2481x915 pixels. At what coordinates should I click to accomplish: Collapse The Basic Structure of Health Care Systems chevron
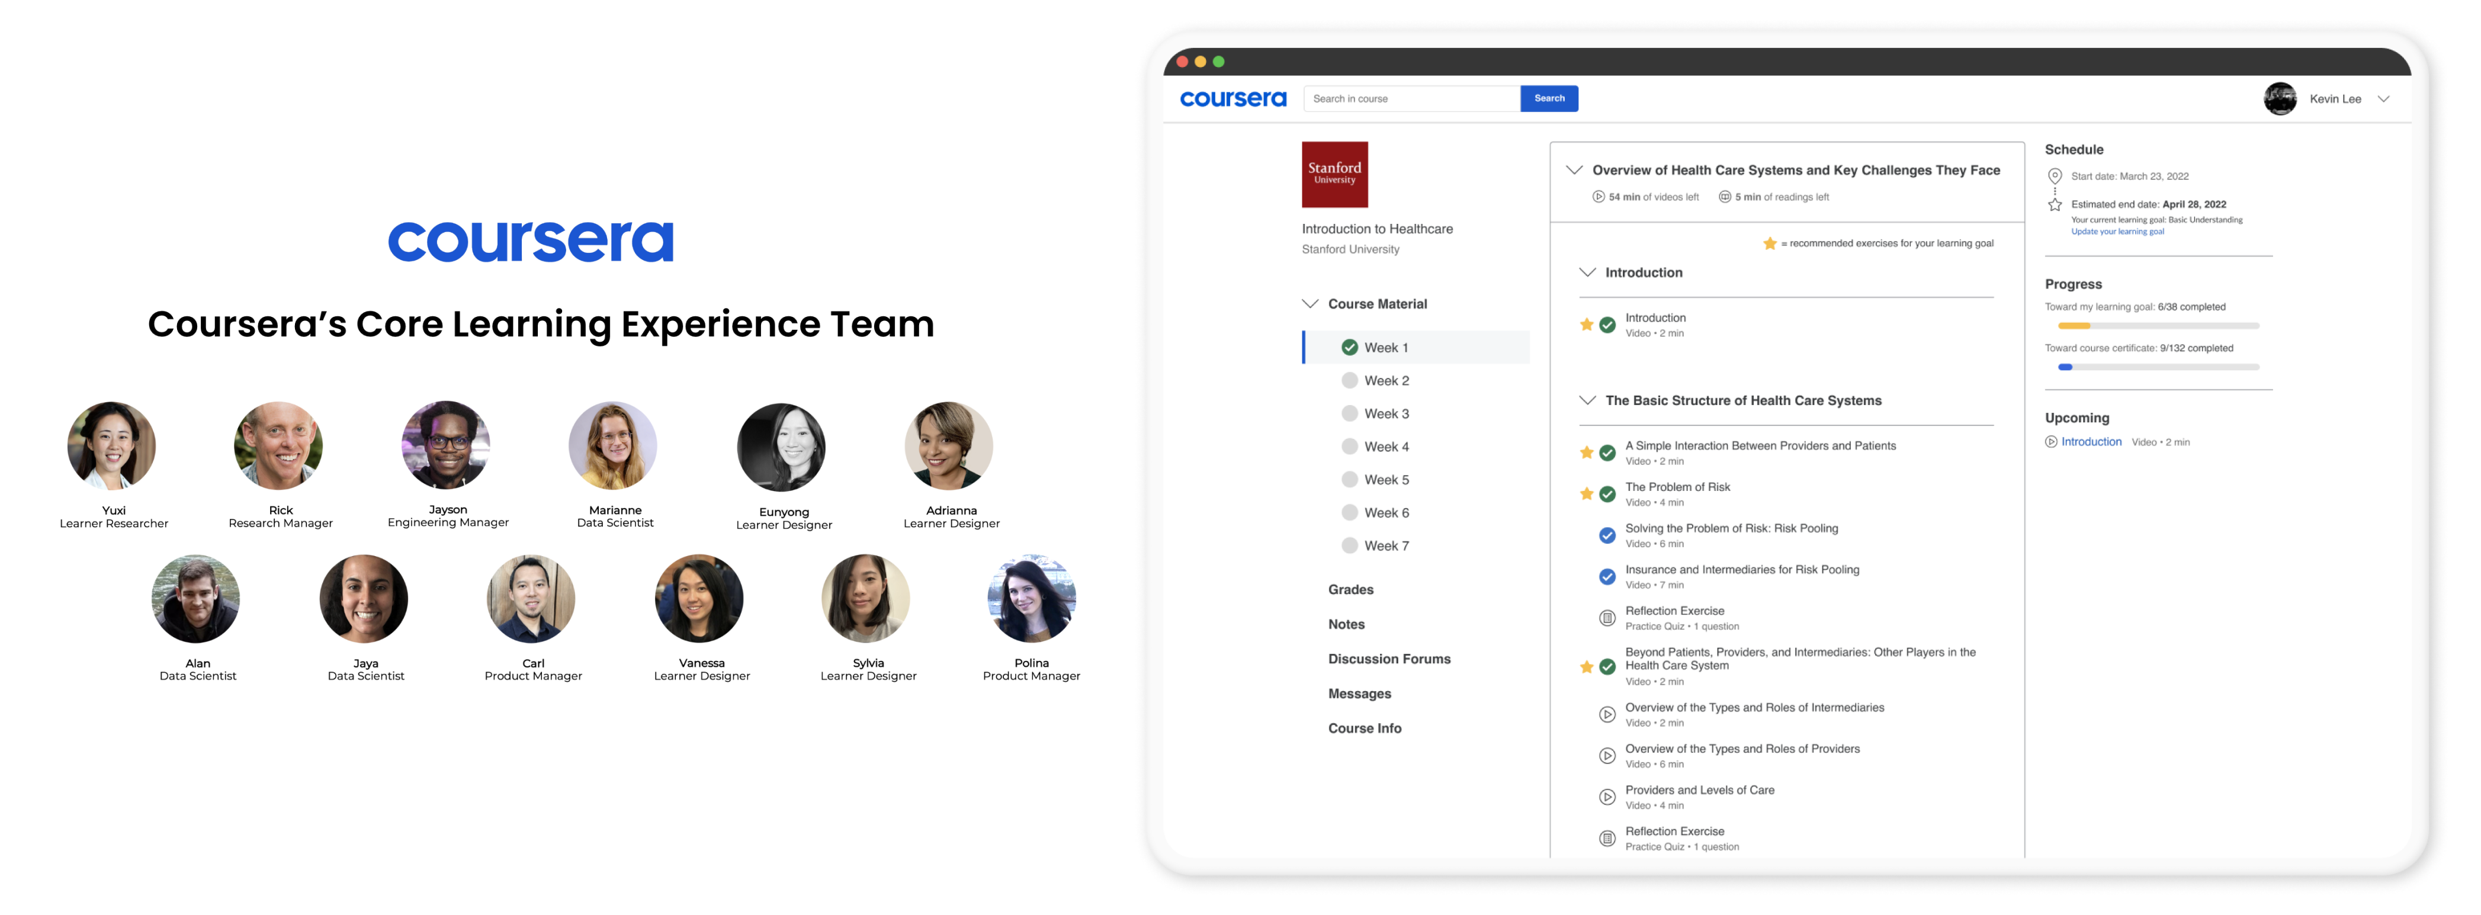(x=1587, y=400)
